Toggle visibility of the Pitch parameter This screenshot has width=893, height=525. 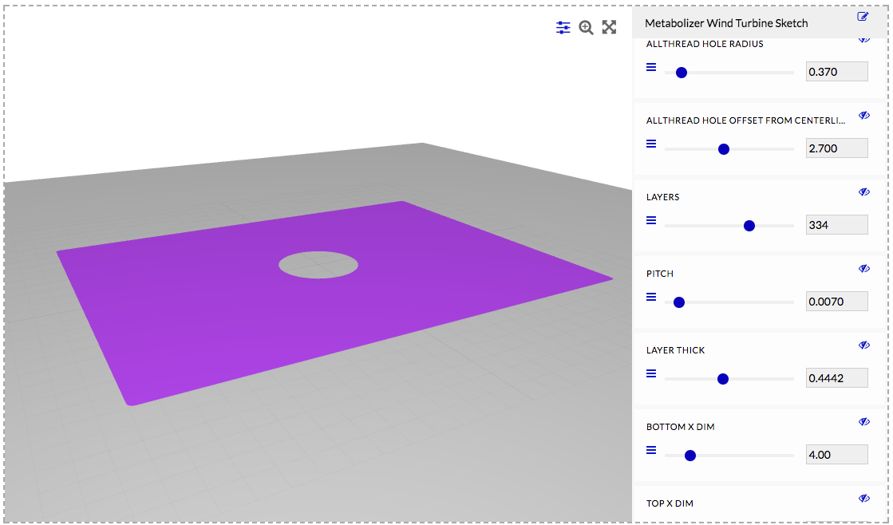[x=864, y=269]
